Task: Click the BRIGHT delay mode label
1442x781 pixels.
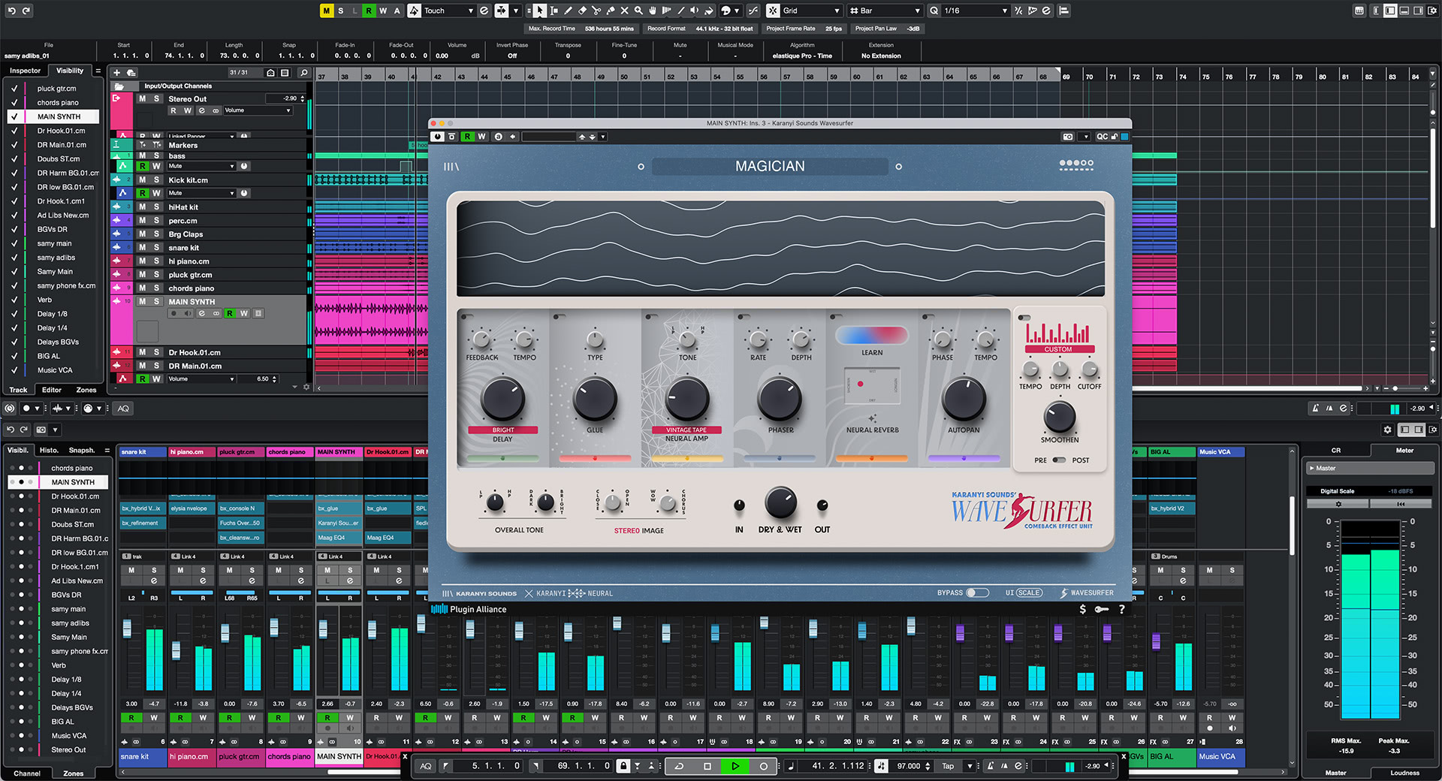Action: pyautogui.click(x=503, y=430)
